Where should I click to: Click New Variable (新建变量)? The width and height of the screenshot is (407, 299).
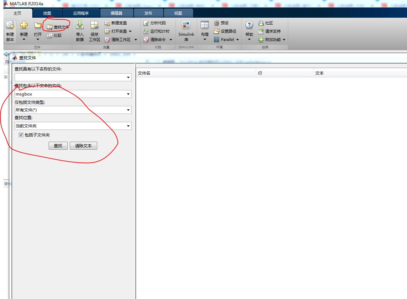[116, 23]
